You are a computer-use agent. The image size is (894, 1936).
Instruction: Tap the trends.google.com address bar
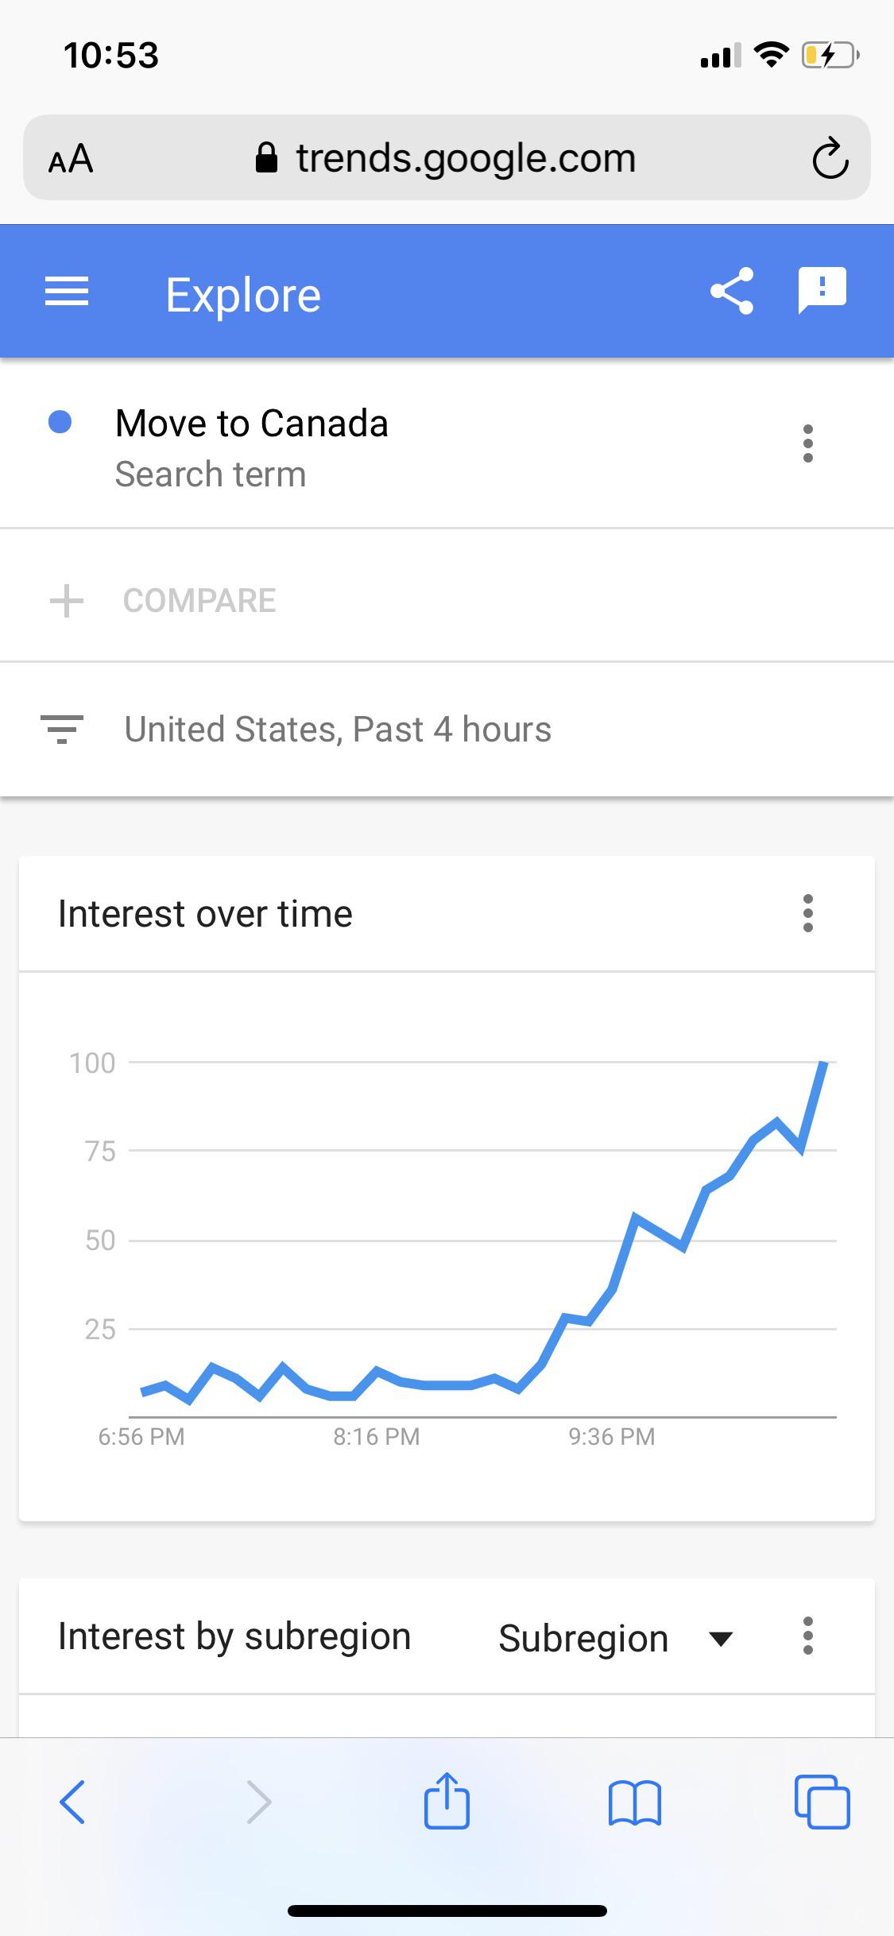(447, 158)
